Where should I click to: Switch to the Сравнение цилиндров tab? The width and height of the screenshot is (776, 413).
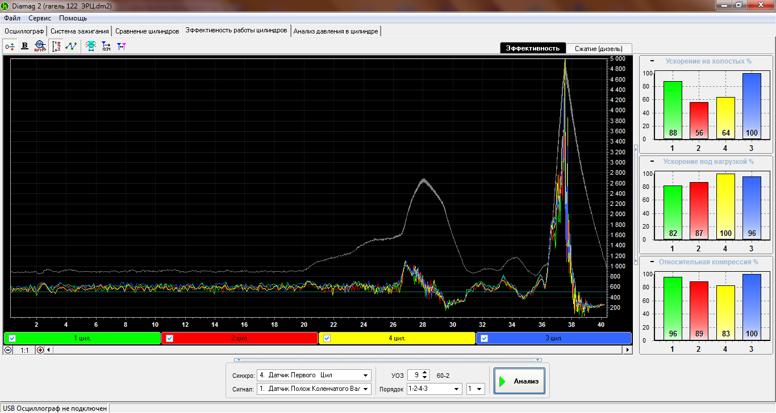tap(147, 31)
